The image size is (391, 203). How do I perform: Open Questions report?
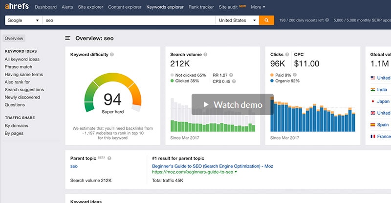[15, 105]
